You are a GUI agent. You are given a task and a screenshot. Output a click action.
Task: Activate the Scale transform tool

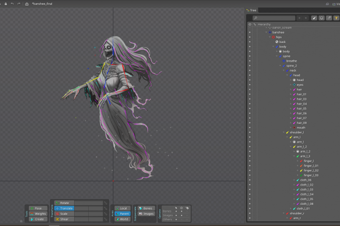click(x=64, y=214)
